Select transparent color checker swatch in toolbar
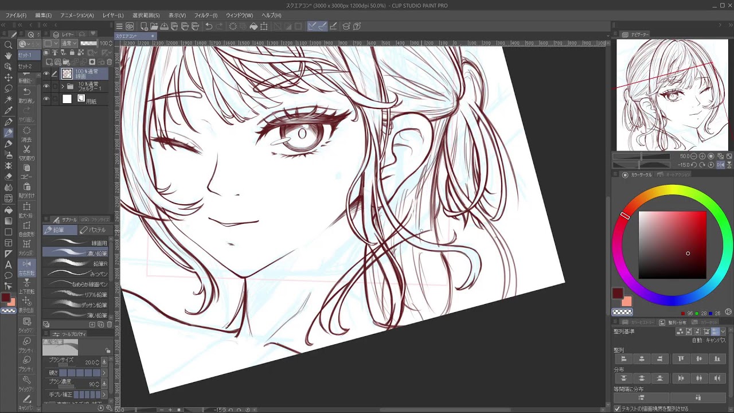This screenshot has height=413, width=734. coord(9,311)
